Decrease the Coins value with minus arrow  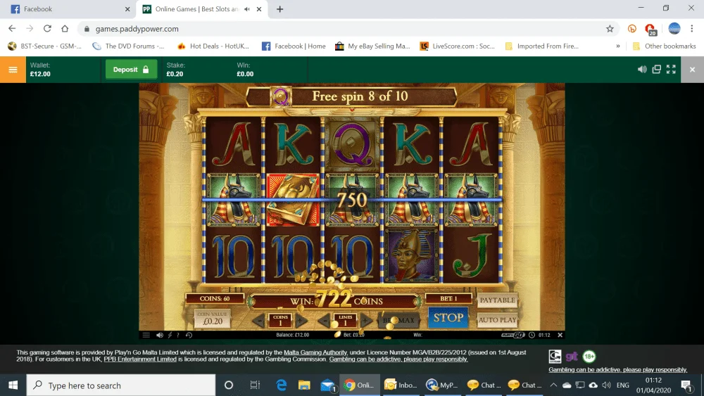[258, 320]
